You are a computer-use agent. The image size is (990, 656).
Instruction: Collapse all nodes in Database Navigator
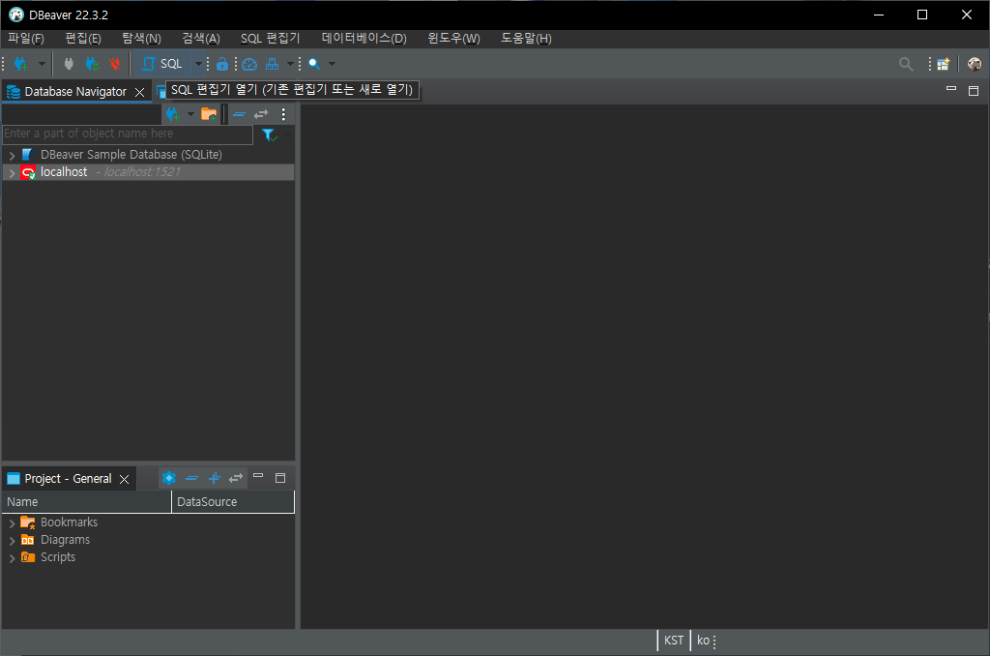point(240,114)
